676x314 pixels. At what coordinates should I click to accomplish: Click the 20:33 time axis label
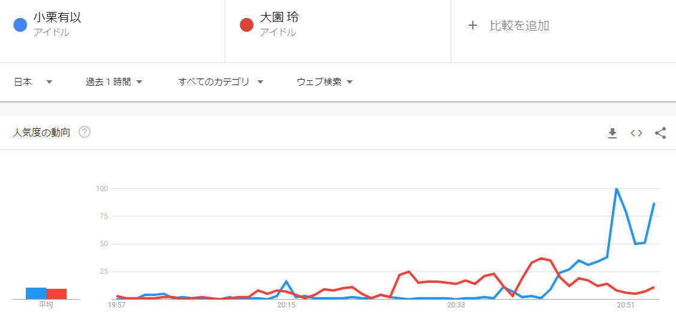point(456,305)
